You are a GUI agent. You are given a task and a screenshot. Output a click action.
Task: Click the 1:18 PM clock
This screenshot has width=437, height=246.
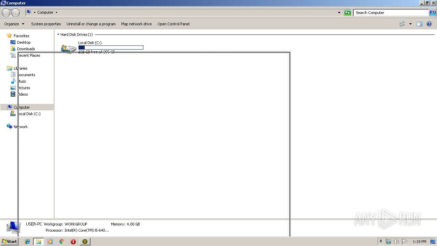(x=419, y=242)
